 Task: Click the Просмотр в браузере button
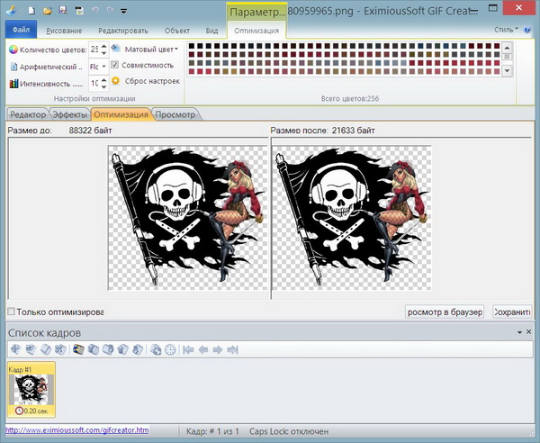445,312
